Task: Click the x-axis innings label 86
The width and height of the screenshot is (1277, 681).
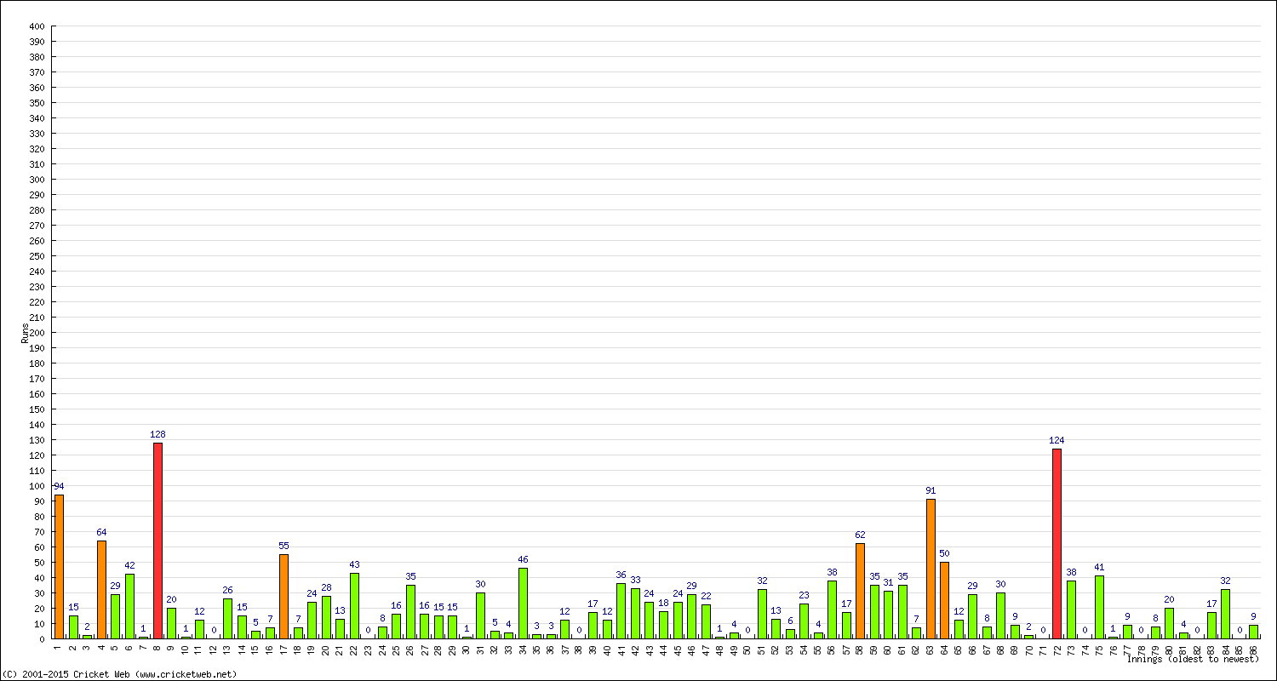Action: tap(1254, 649)
